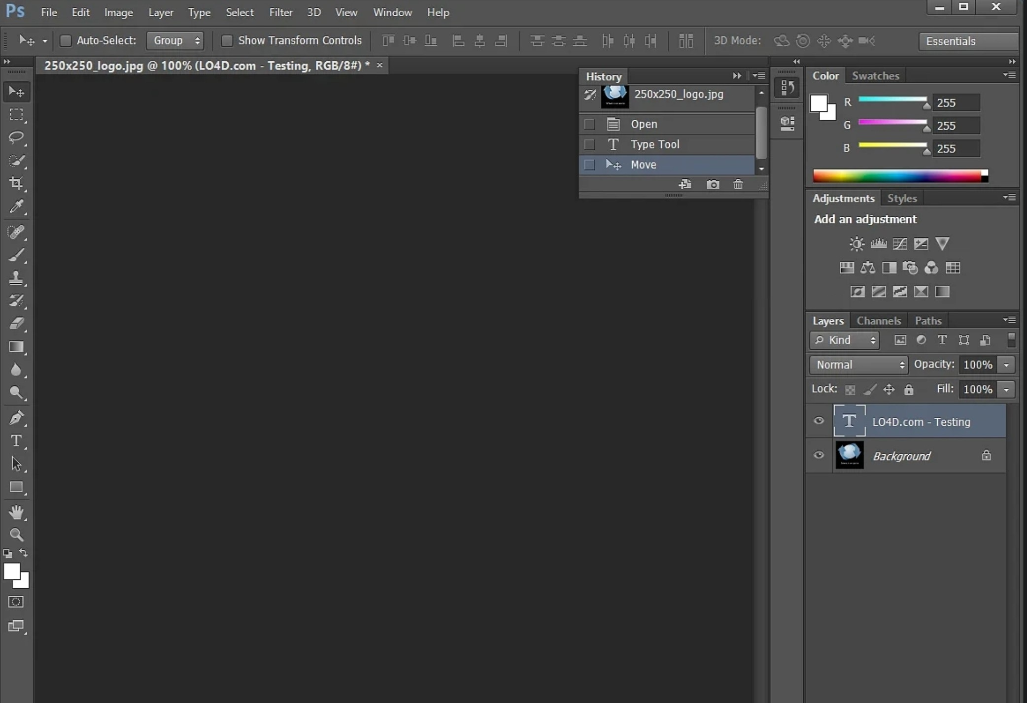
Task: Open the History panel flyout menu
Action: [x=759, y=76]
